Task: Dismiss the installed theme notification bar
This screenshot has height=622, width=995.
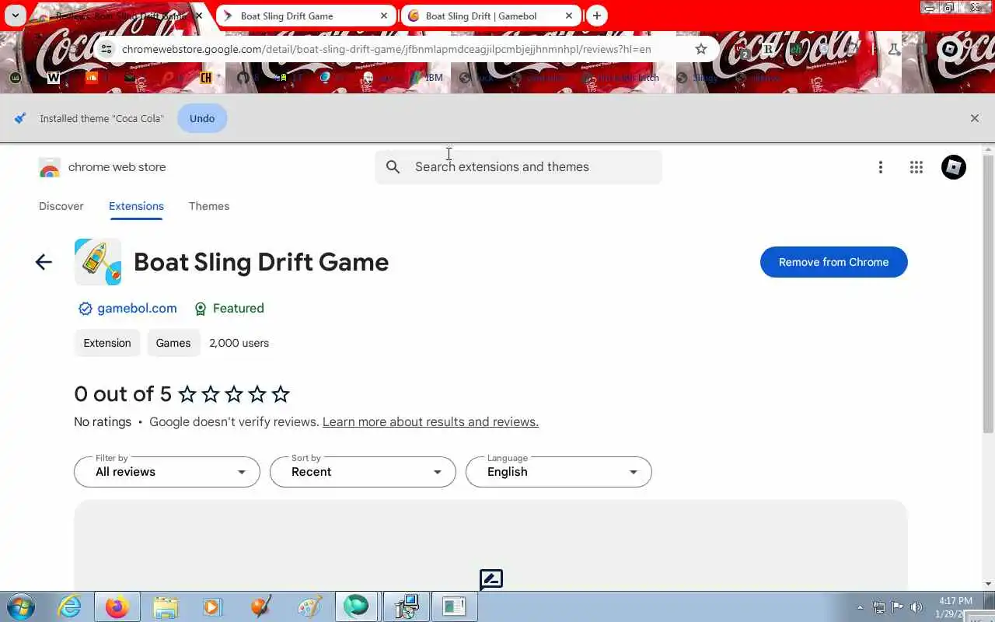Action: pos(975,118)
